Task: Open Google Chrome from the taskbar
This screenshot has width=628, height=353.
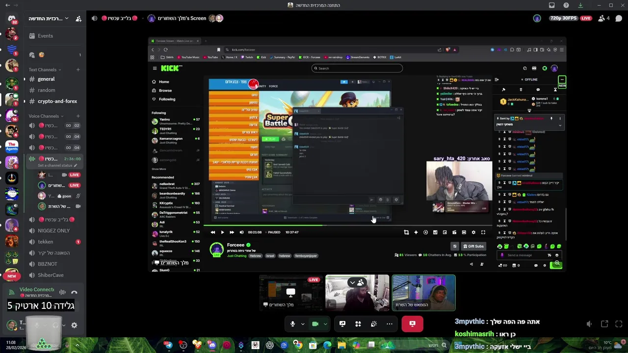Action: tap(298, 345)
